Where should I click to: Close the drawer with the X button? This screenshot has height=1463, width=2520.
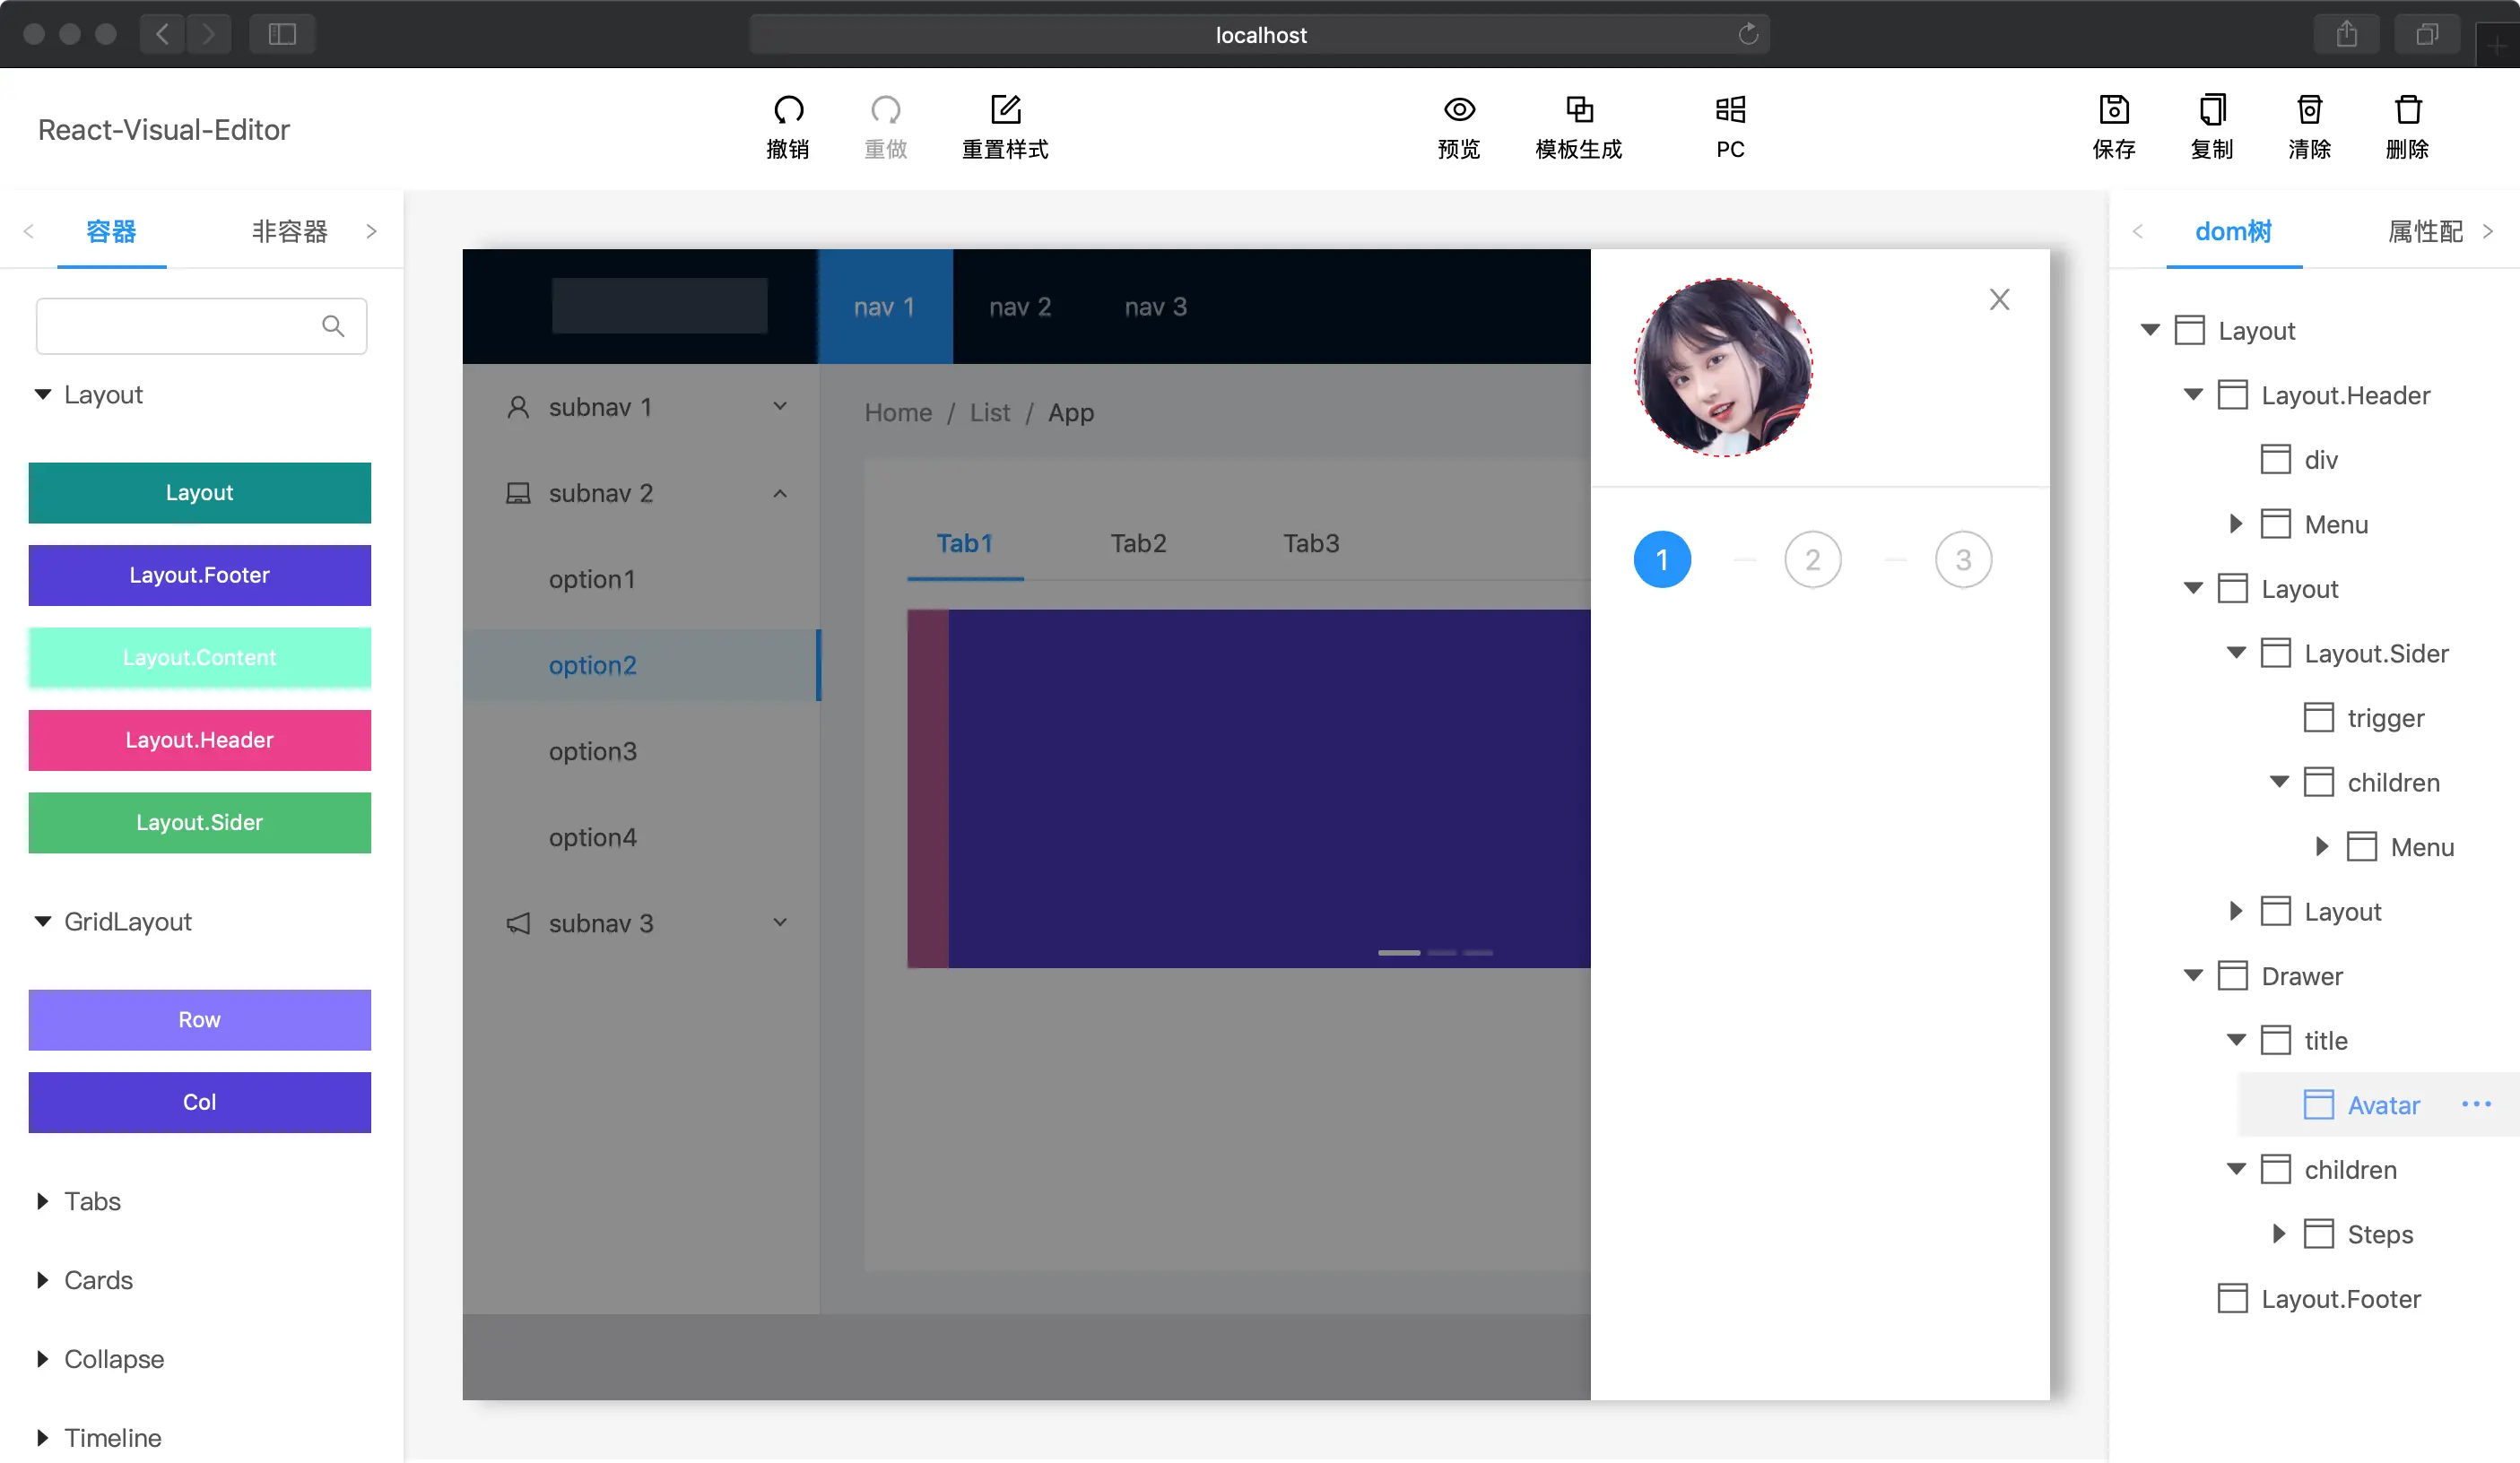point(1999,299)
